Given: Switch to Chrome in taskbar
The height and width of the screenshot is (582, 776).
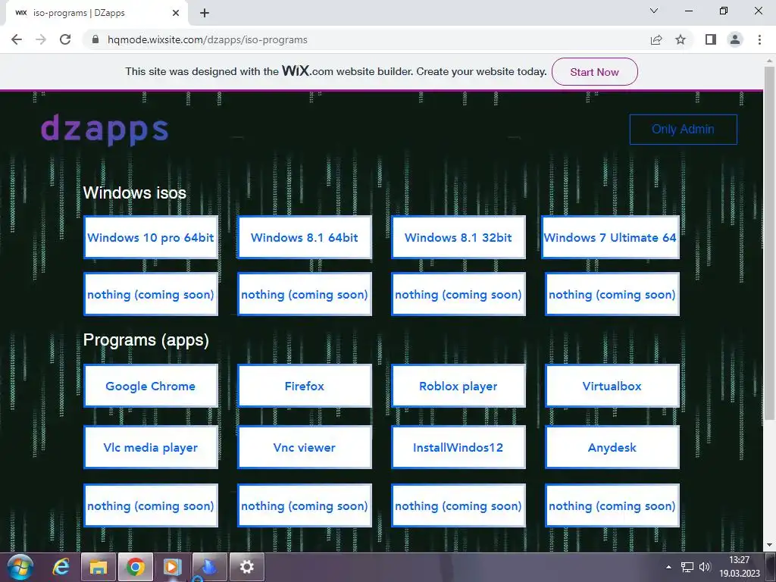Looking at the screenshot, I should pos(135,567).
